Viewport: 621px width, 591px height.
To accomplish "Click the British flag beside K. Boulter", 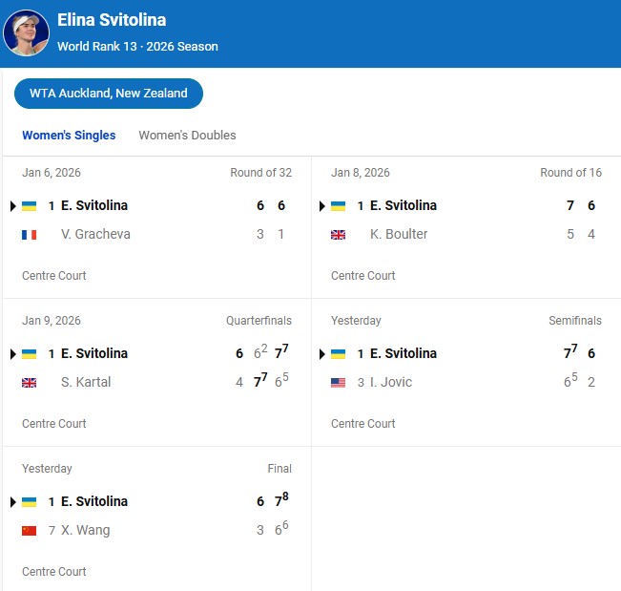I will [x=338, y=235].
